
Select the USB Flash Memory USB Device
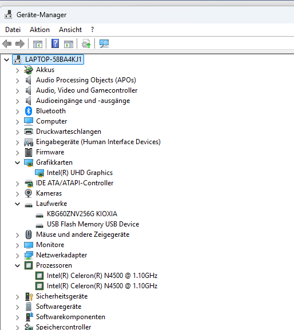coord(93,224)
